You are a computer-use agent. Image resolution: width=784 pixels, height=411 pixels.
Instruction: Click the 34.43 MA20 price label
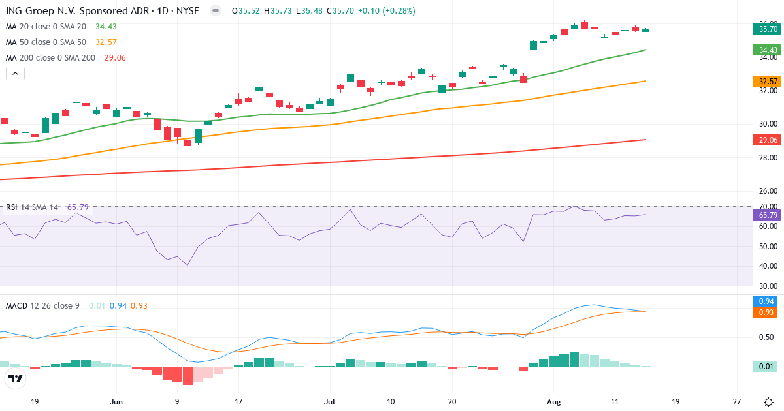(768, 50)
